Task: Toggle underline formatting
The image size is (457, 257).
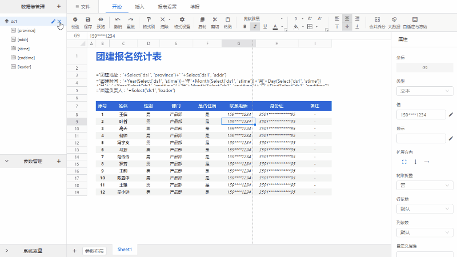Action: coord(264,26)
